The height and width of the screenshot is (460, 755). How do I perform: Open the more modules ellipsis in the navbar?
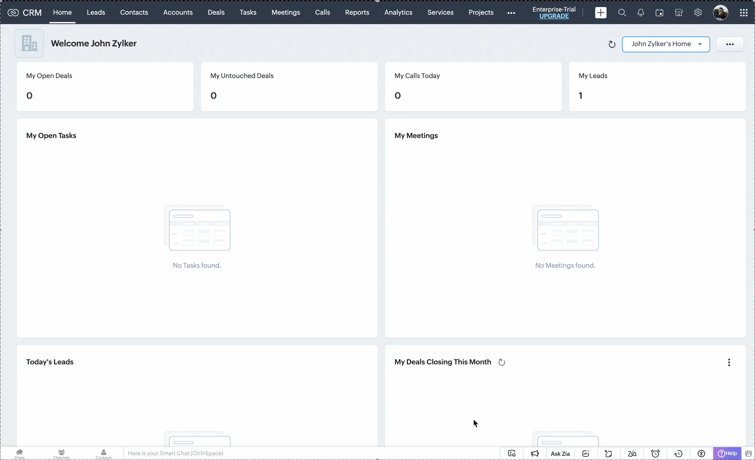click(x=511, y=13)
